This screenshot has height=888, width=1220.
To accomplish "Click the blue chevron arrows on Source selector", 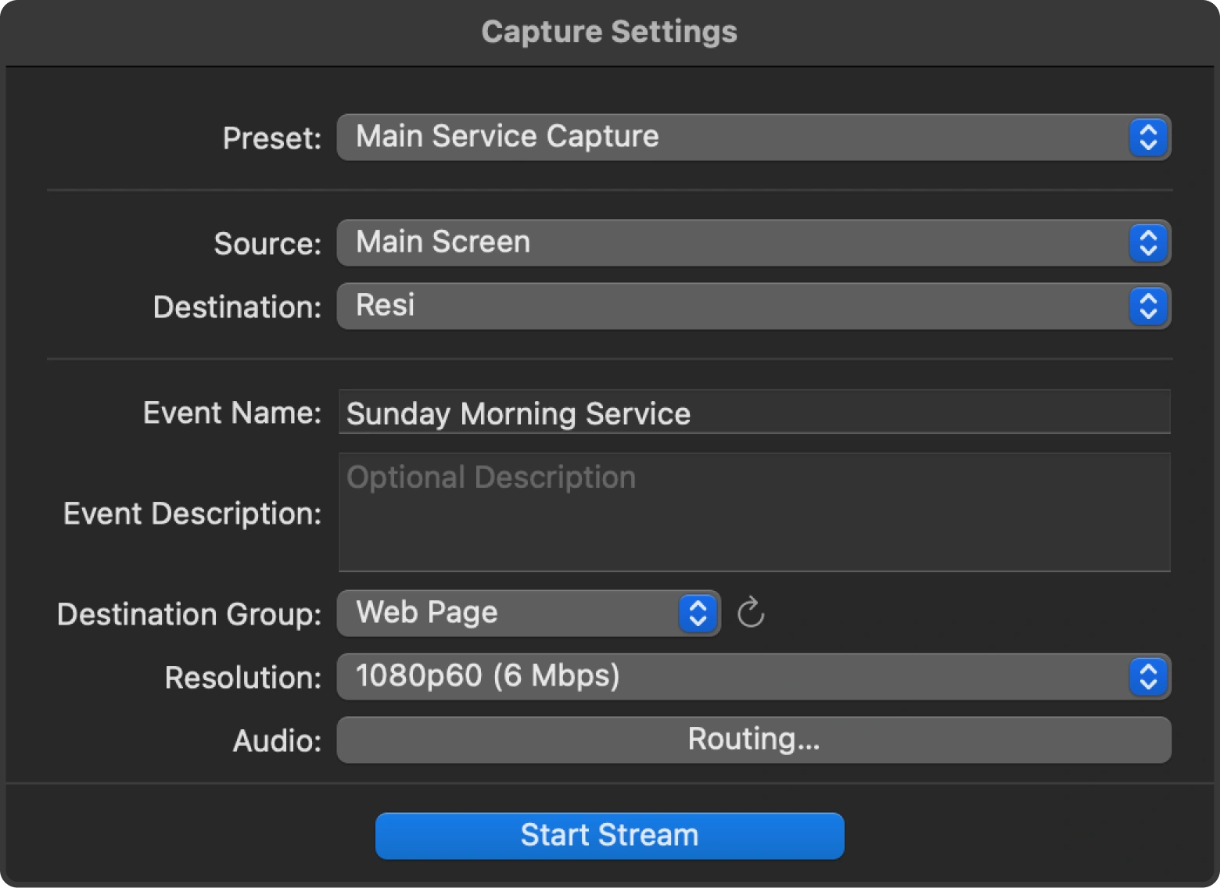I will coord(1147,243).
